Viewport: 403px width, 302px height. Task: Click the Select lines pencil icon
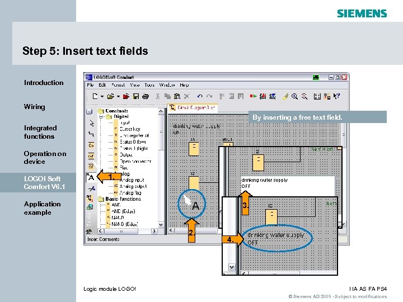(285, 97)
